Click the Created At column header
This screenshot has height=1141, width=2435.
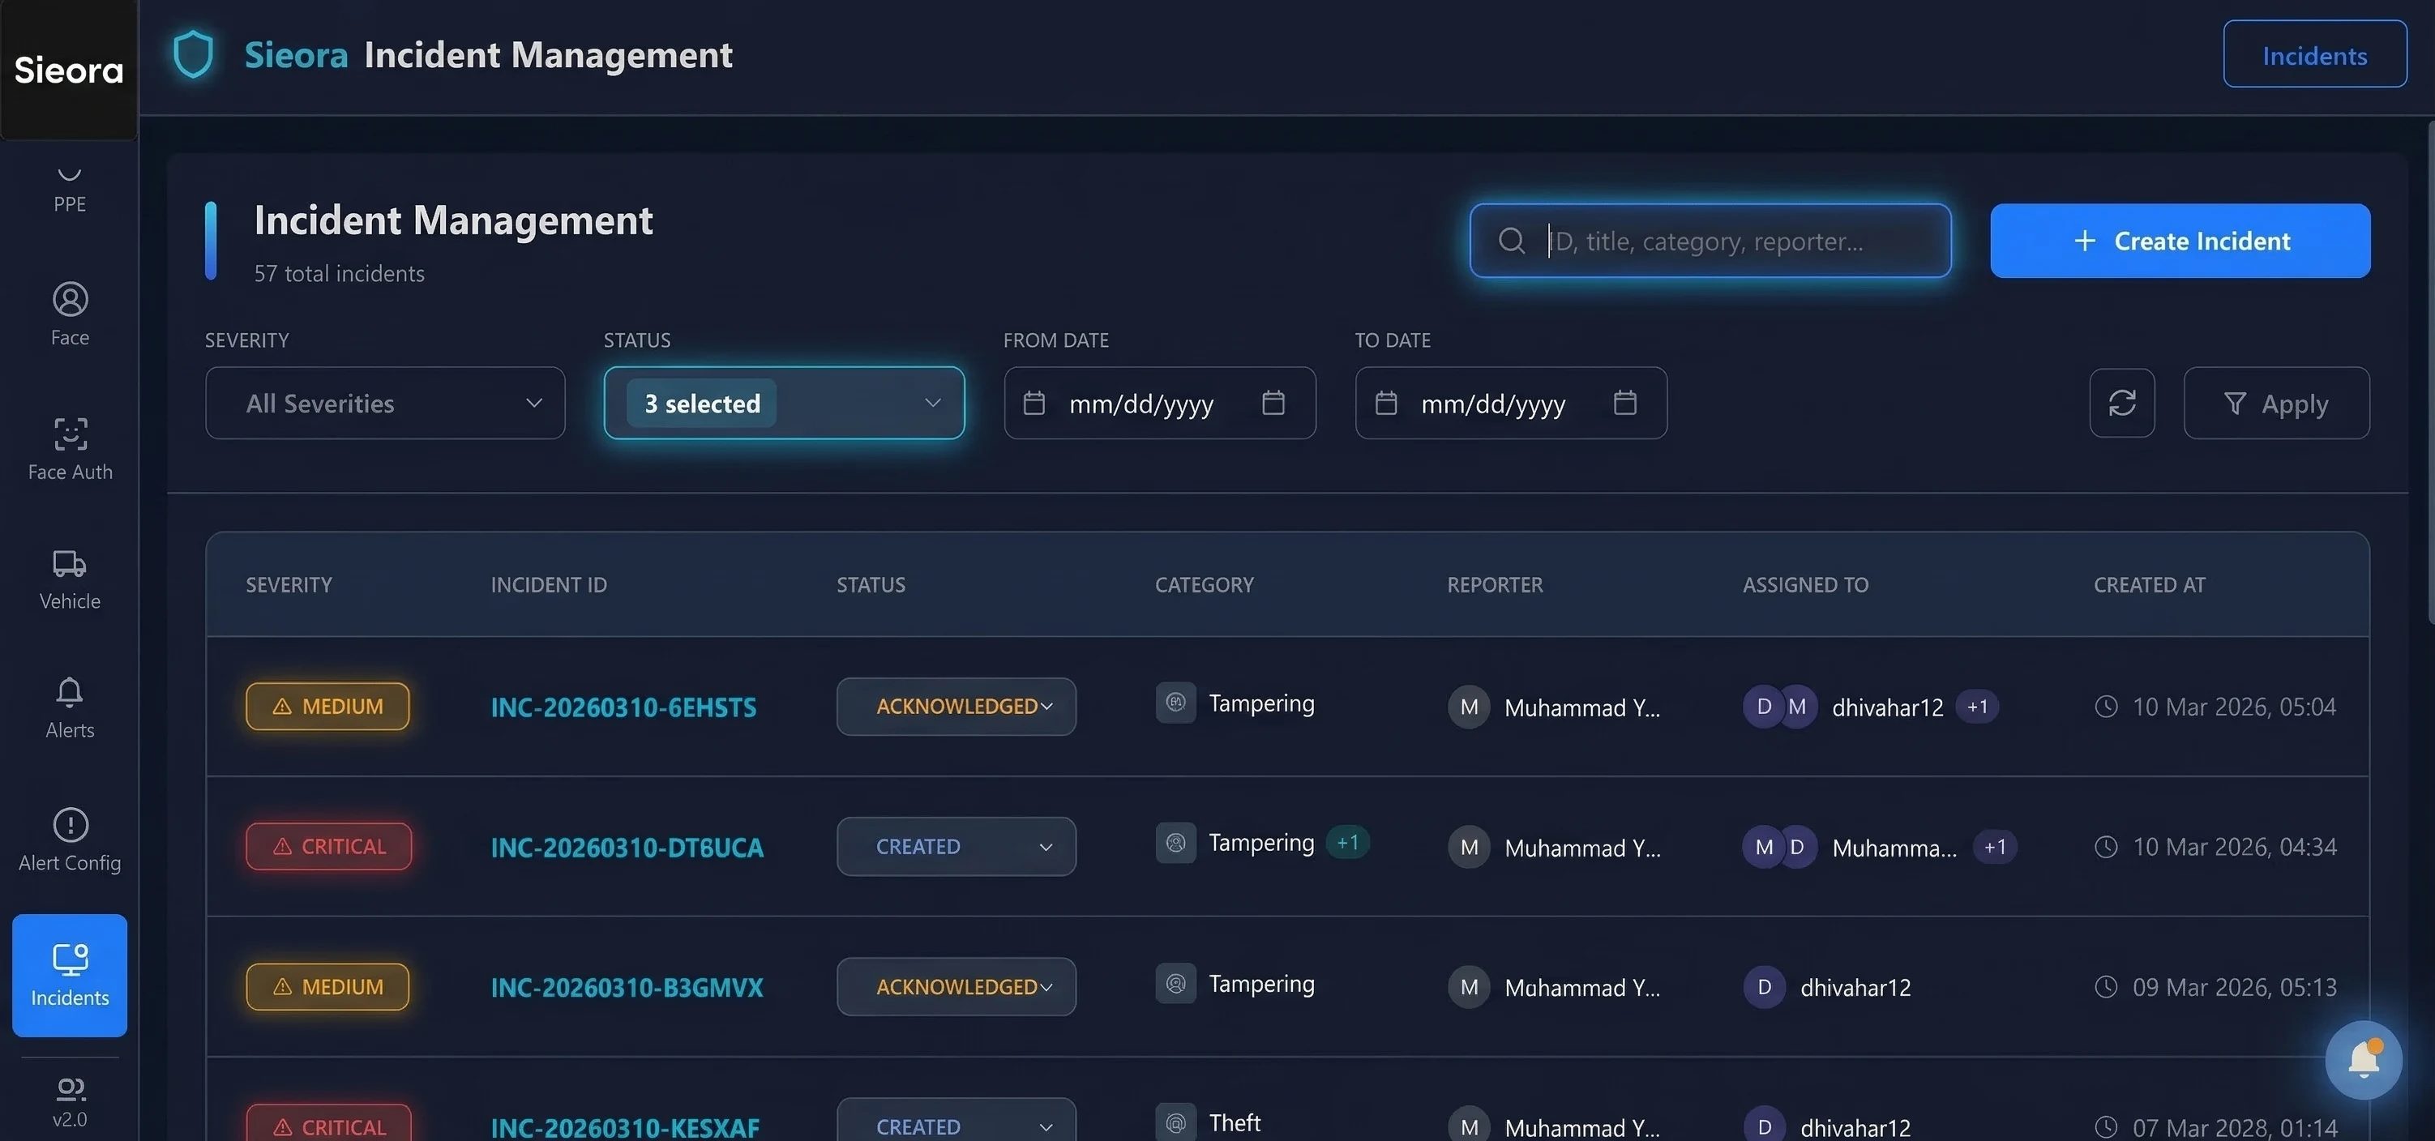2149,584
